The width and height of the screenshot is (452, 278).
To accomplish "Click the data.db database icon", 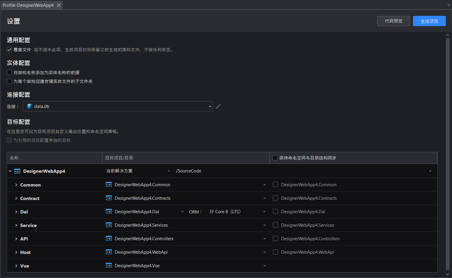I will point(30,106).
